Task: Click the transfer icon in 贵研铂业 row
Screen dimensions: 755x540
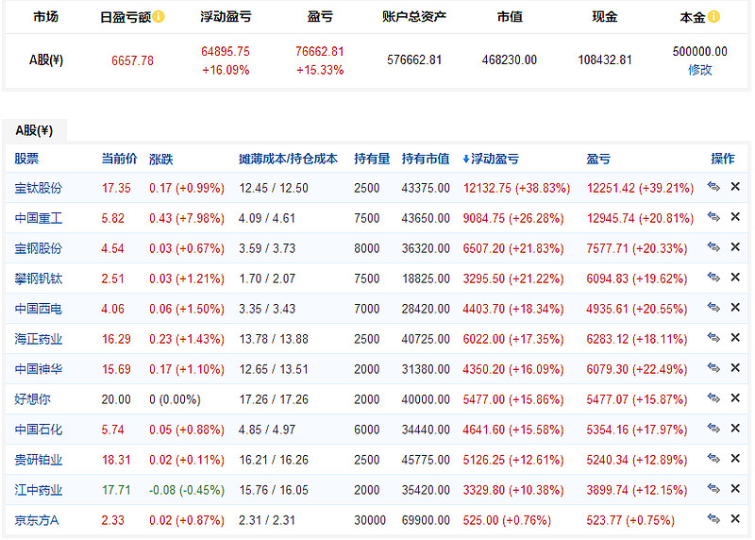Action: (713, 459)
